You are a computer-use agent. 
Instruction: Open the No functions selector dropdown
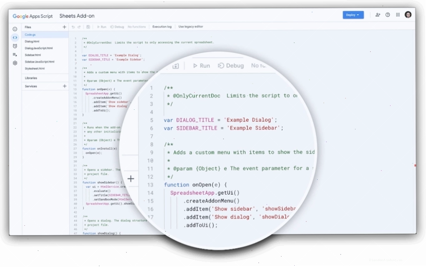pos(137,27)
